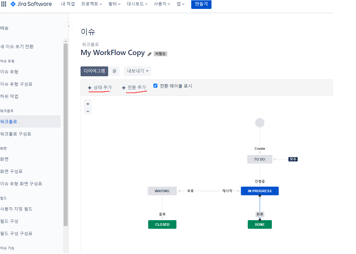Open the 대시보드 dropdown menu
Screen dimensions: 356x254
click(137, 4)
